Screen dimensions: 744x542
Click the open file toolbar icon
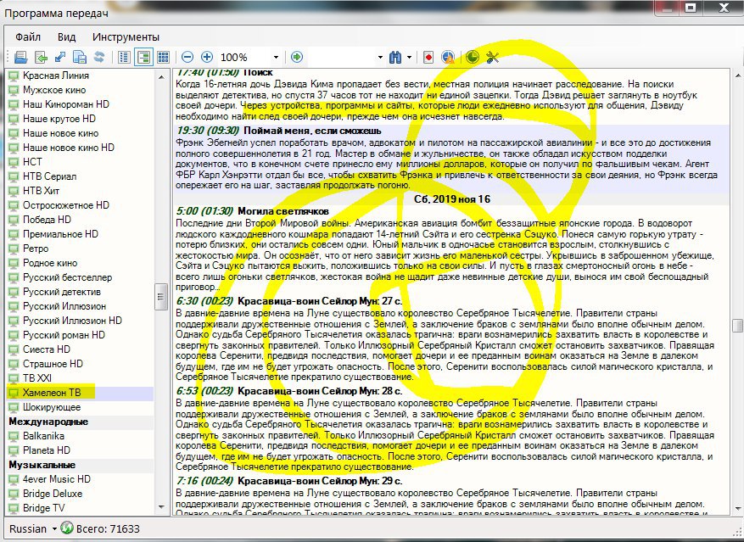(21, 58)
